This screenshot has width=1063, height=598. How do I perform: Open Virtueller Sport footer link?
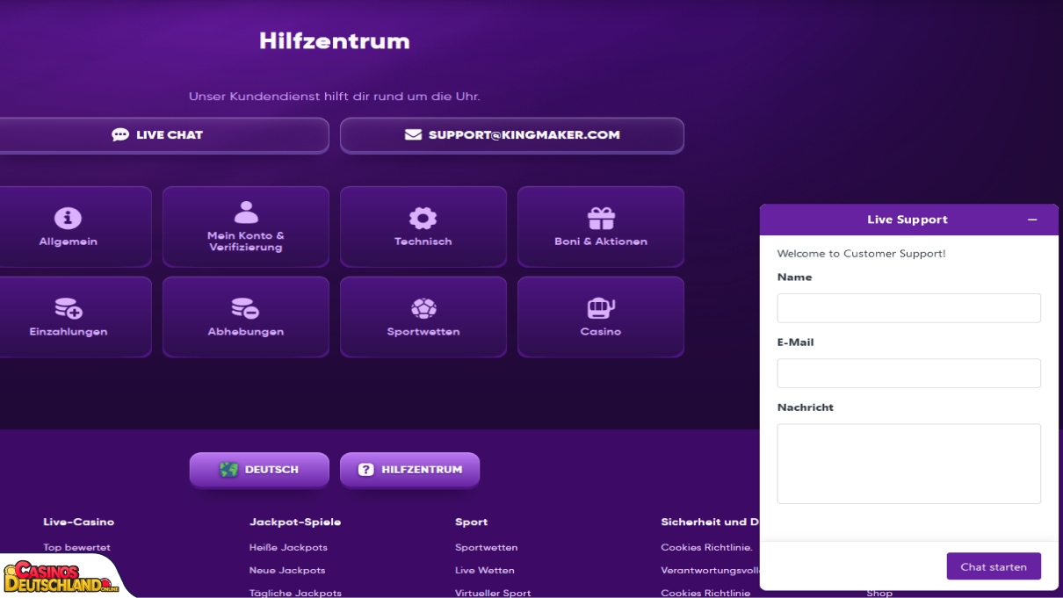493,593
